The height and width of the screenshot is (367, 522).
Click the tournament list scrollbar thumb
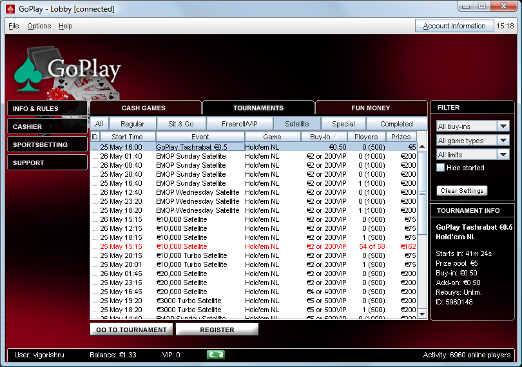point(422,193)
